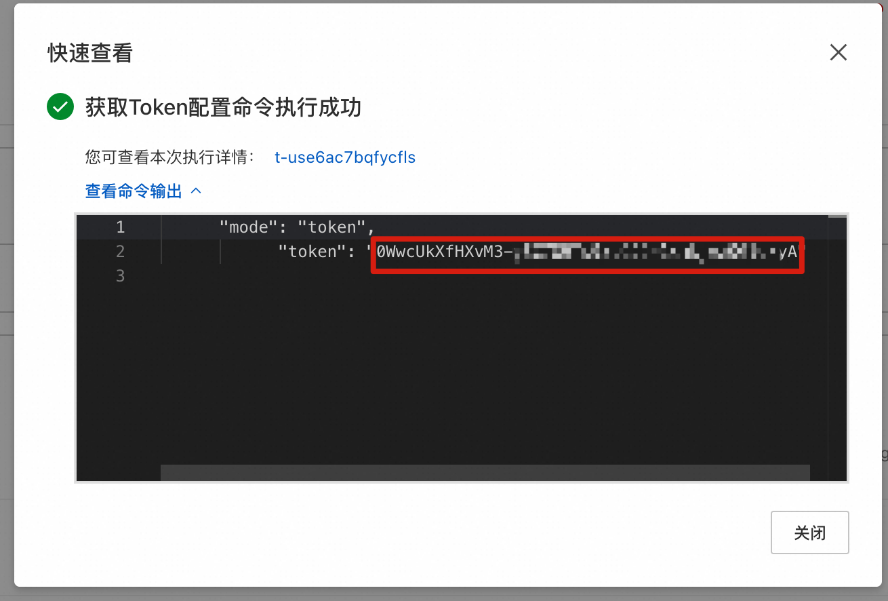Screen dimensions: 888x601
Task: Click the "mode": "token" line of output
Action: click(297, 227)
